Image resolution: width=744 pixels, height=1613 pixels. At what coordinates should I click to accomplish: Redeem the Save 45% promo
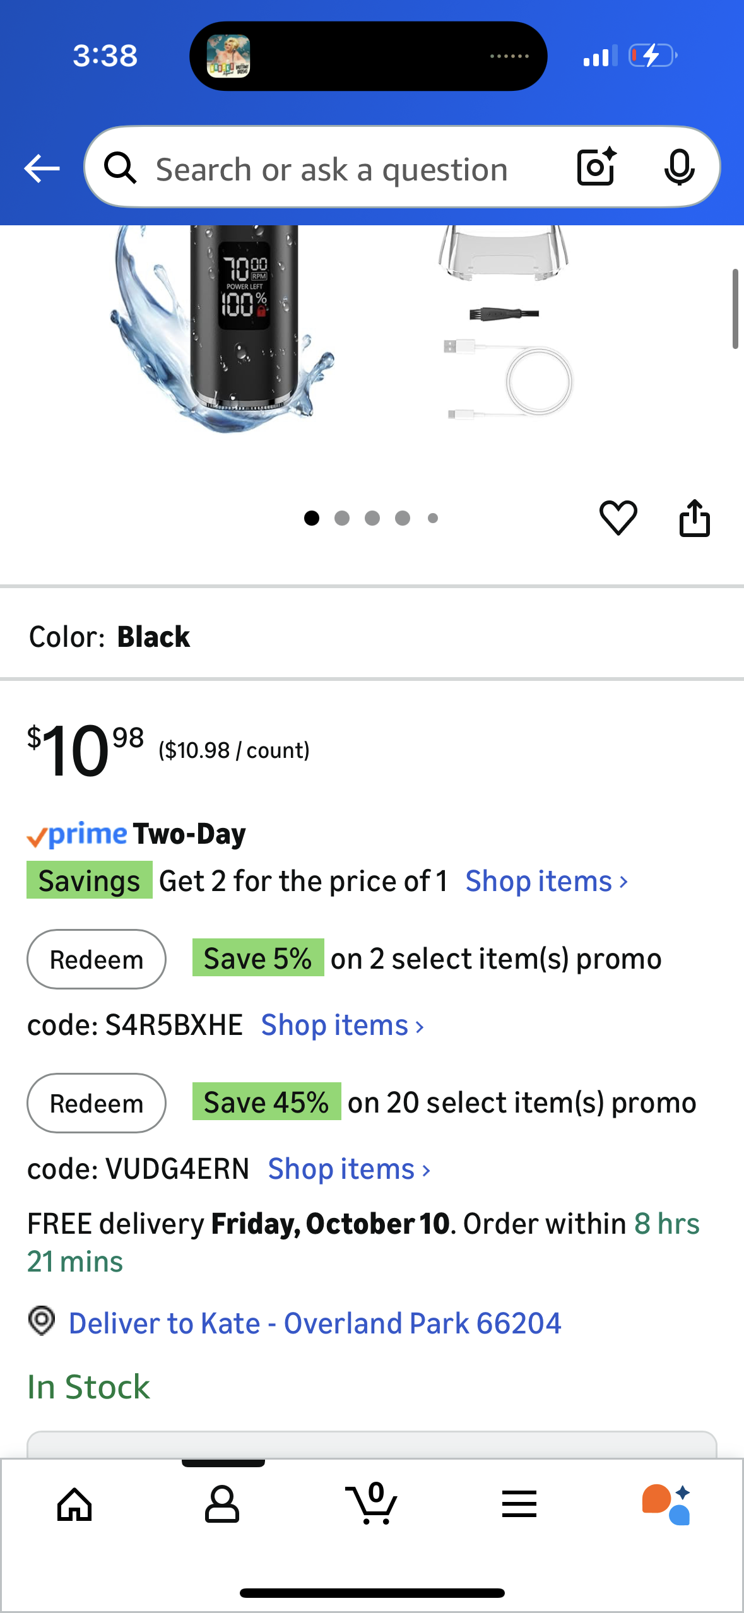click(97, 1103)
